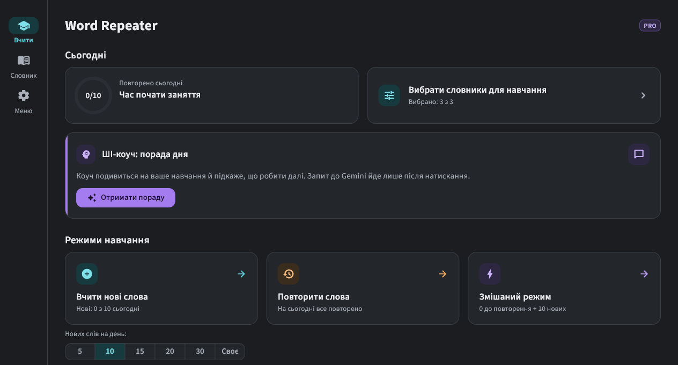Open the 'Час почати заняття' card
Screen dimensions: 678x365
pyautogui.click(x=211, y=95)
